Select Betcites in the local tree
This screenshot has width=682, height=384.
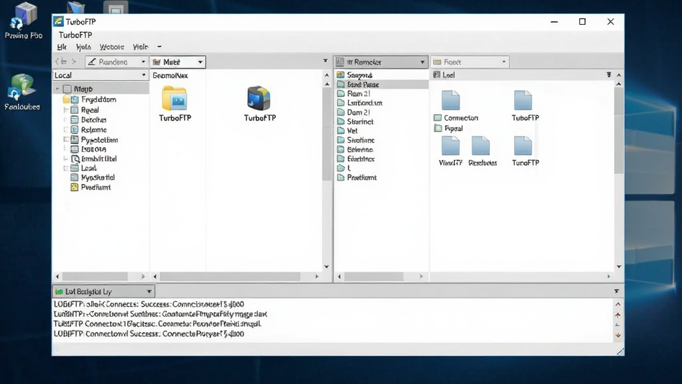point(93,120)
